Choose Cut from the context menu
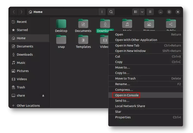The image size is (193, 133). (x=146, y=57)
